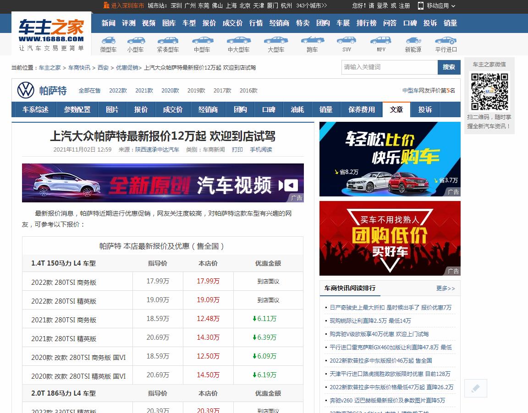Click the WeChat QR code image
This screenshot has width=528, height=413.
489,92
